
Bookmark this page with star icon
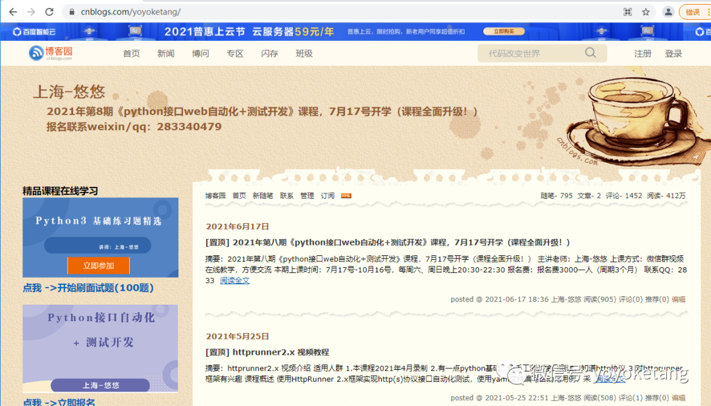(x=646, y=13)
